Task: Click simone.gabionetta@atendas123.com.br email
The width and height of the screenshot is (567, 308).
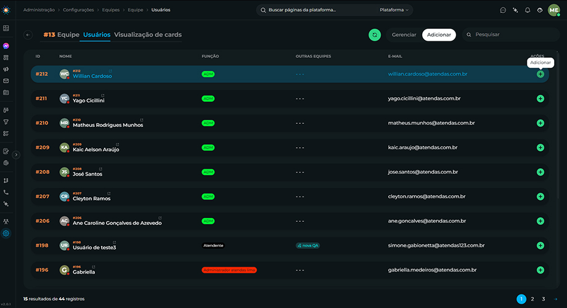Action: 436,245
